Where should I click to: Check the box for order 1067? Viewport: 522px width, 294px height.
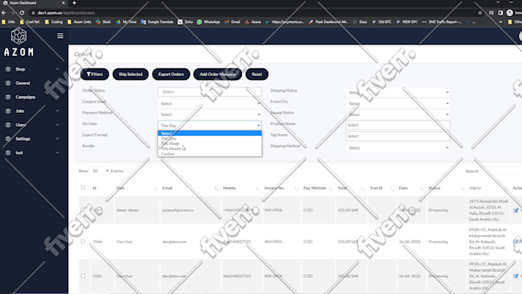83,210
